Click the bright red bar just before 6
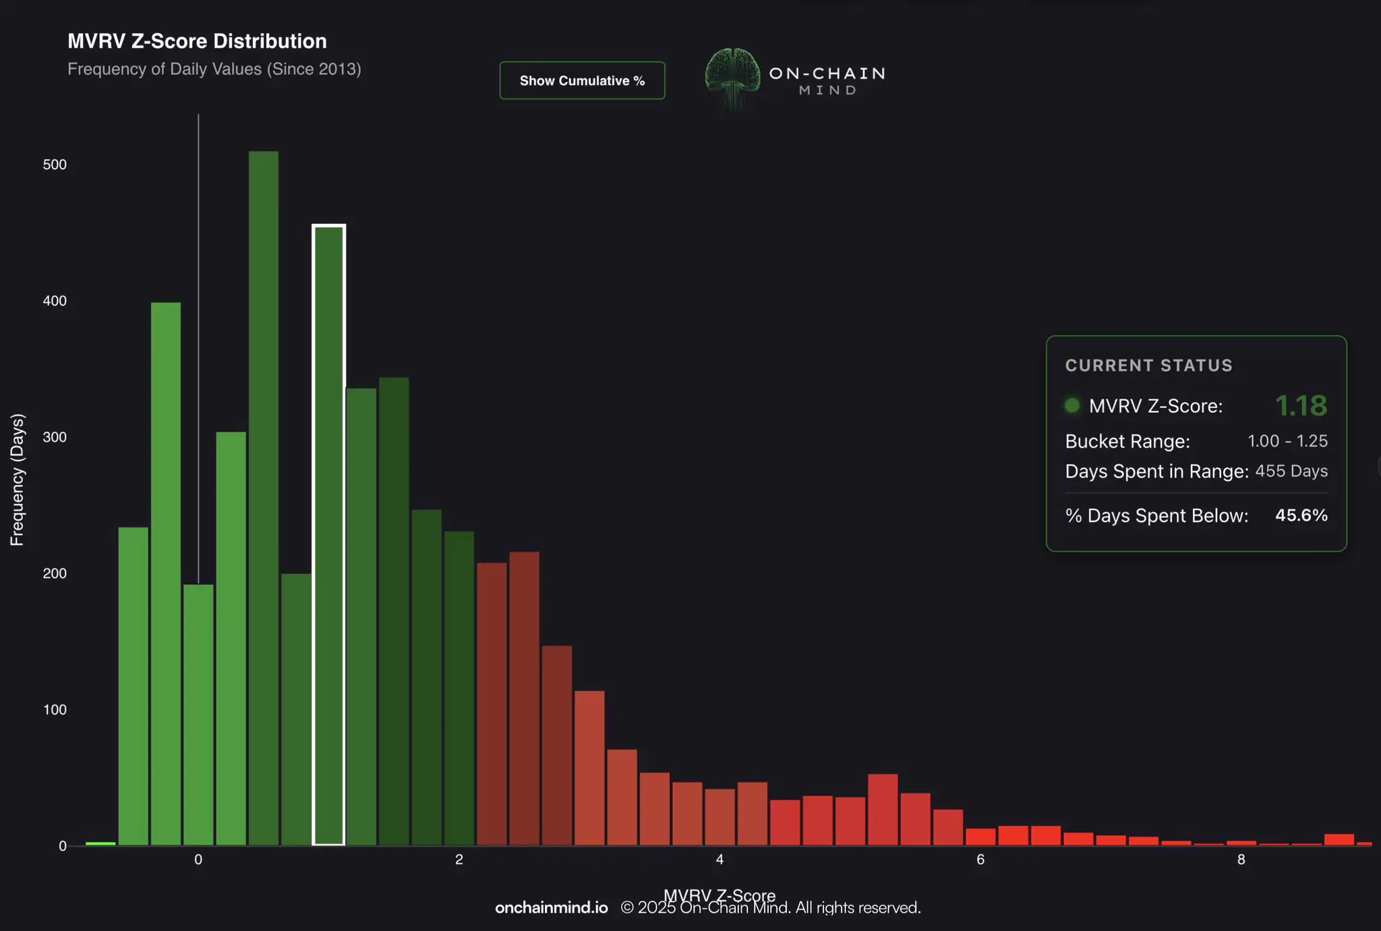Viewport: 1381px width, 931px height. click(x=947, y=827)
